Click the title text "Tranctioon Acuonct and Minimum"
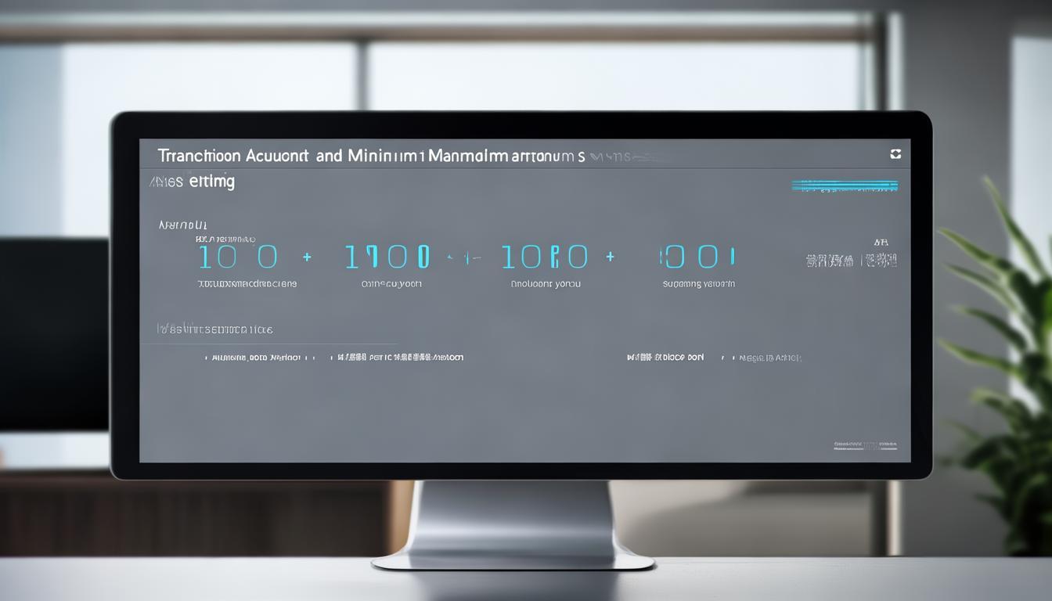 291,156
